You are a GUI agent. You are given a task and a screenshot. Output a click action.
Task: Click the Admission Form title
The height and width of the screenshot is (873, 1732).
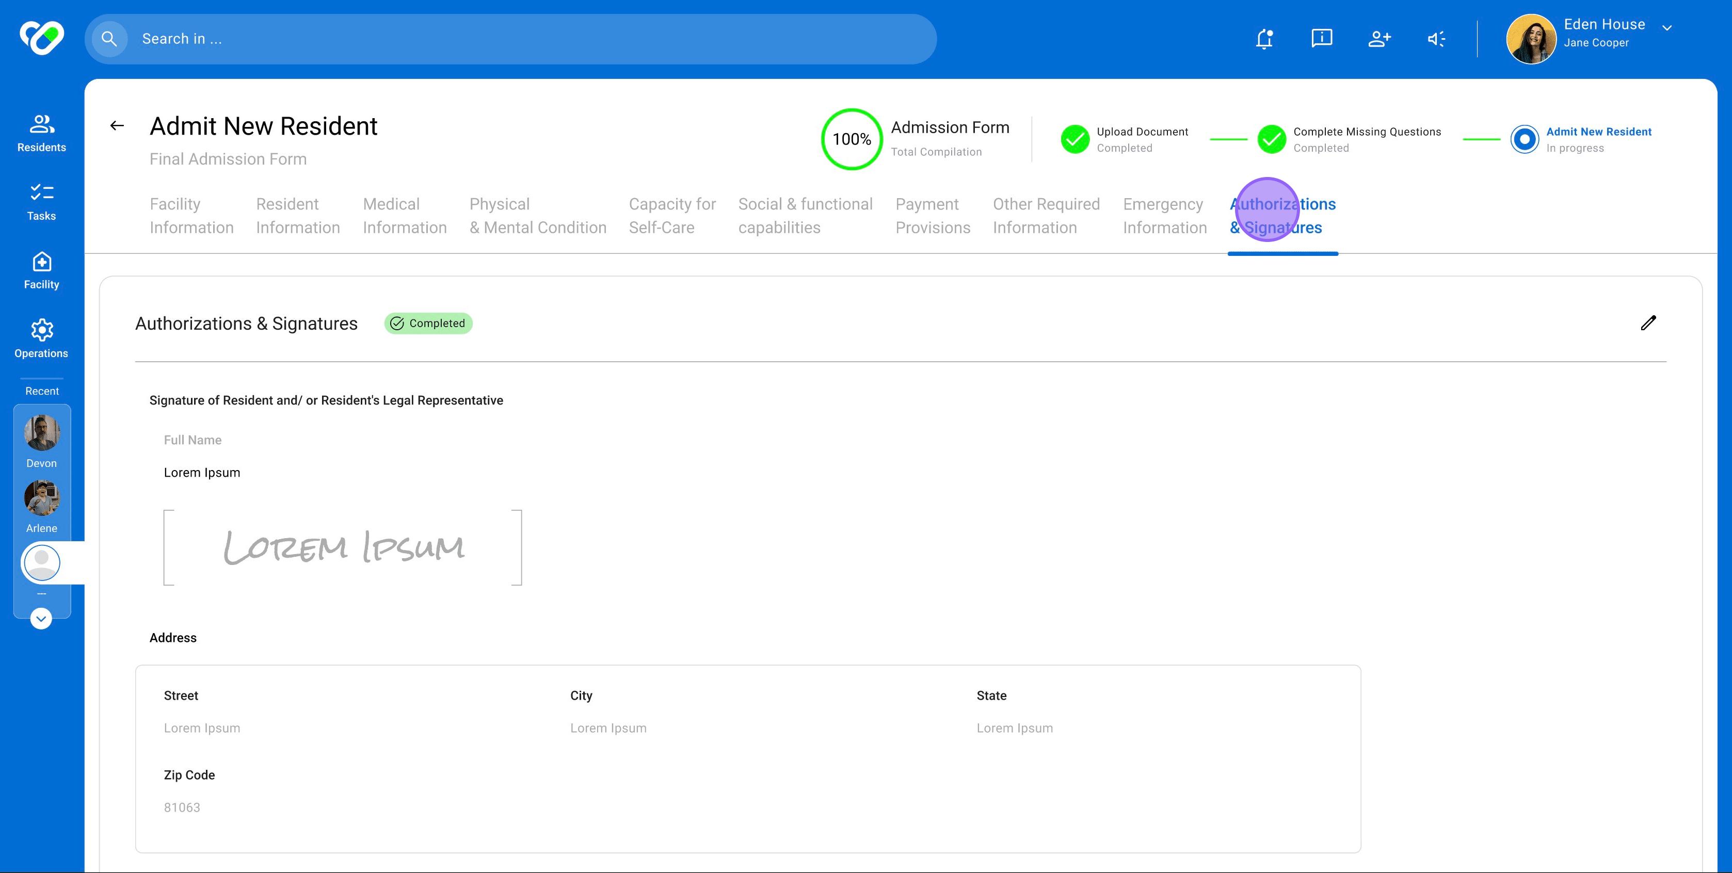[x=950, y=127]
